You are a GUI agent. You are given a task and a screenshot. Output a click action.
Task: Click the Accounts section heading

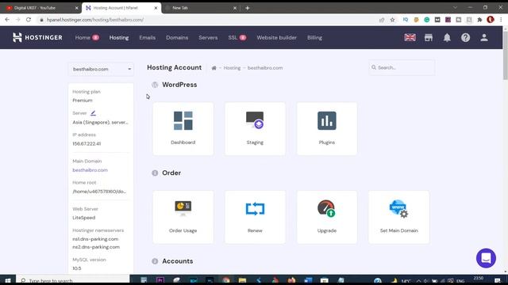(x=178, y=261)
